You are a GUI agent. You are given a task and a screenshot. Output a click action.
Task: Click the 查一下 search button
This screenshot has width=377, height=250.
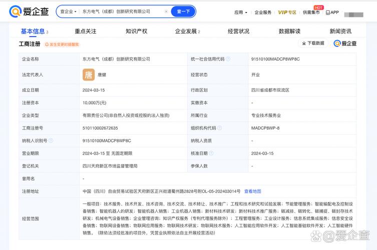(x=183, y=11)
